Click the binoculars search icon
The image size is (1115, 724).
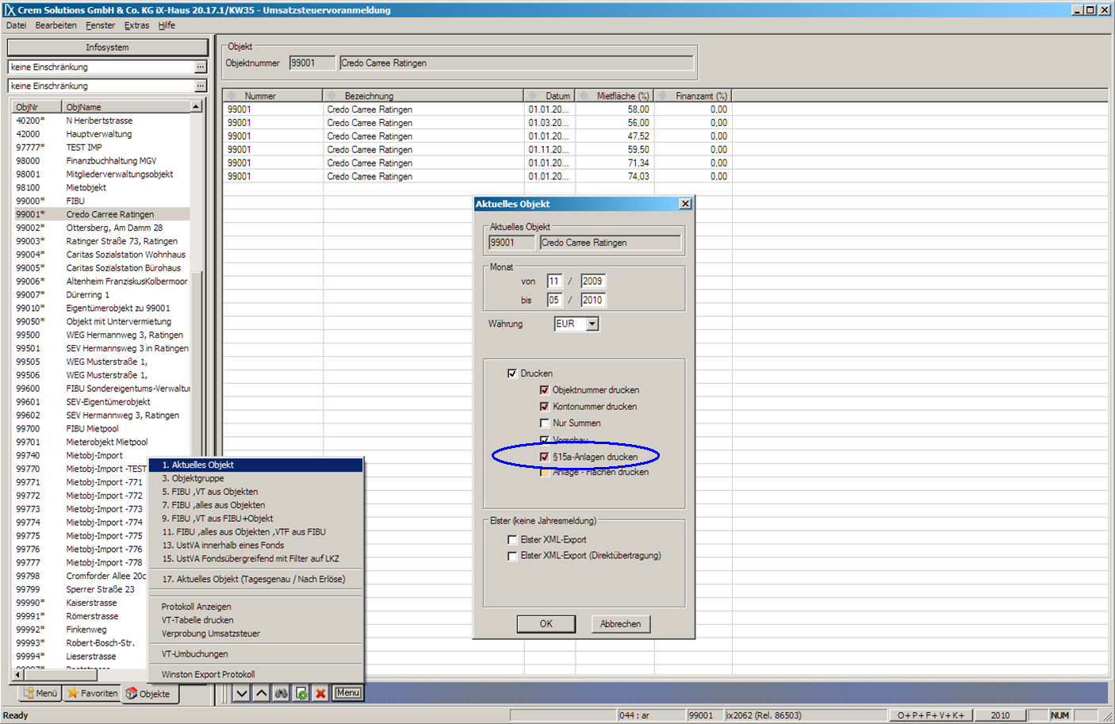tap(282, 693)
